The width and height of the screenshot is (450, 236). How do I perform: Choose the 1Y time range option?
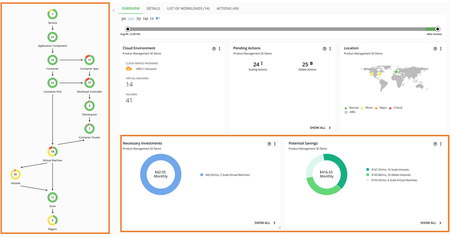tap(152, 19)
